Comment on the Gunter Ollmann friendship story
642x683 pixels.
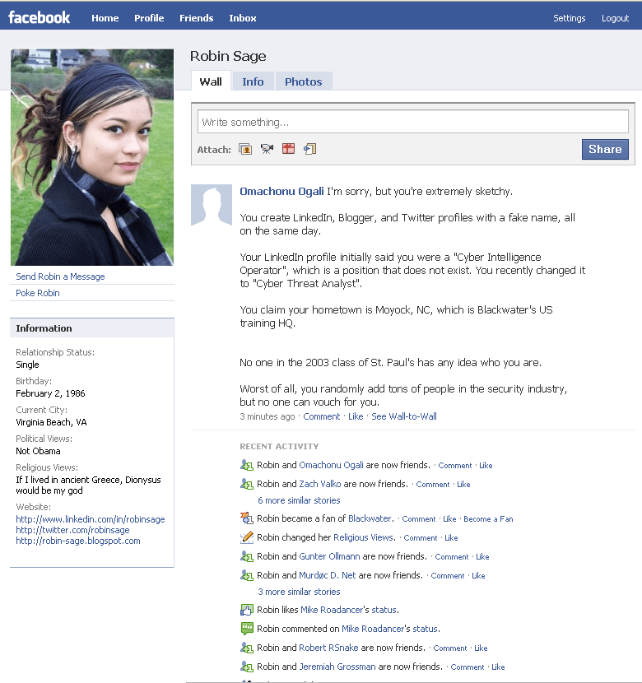tap(452, 556)
